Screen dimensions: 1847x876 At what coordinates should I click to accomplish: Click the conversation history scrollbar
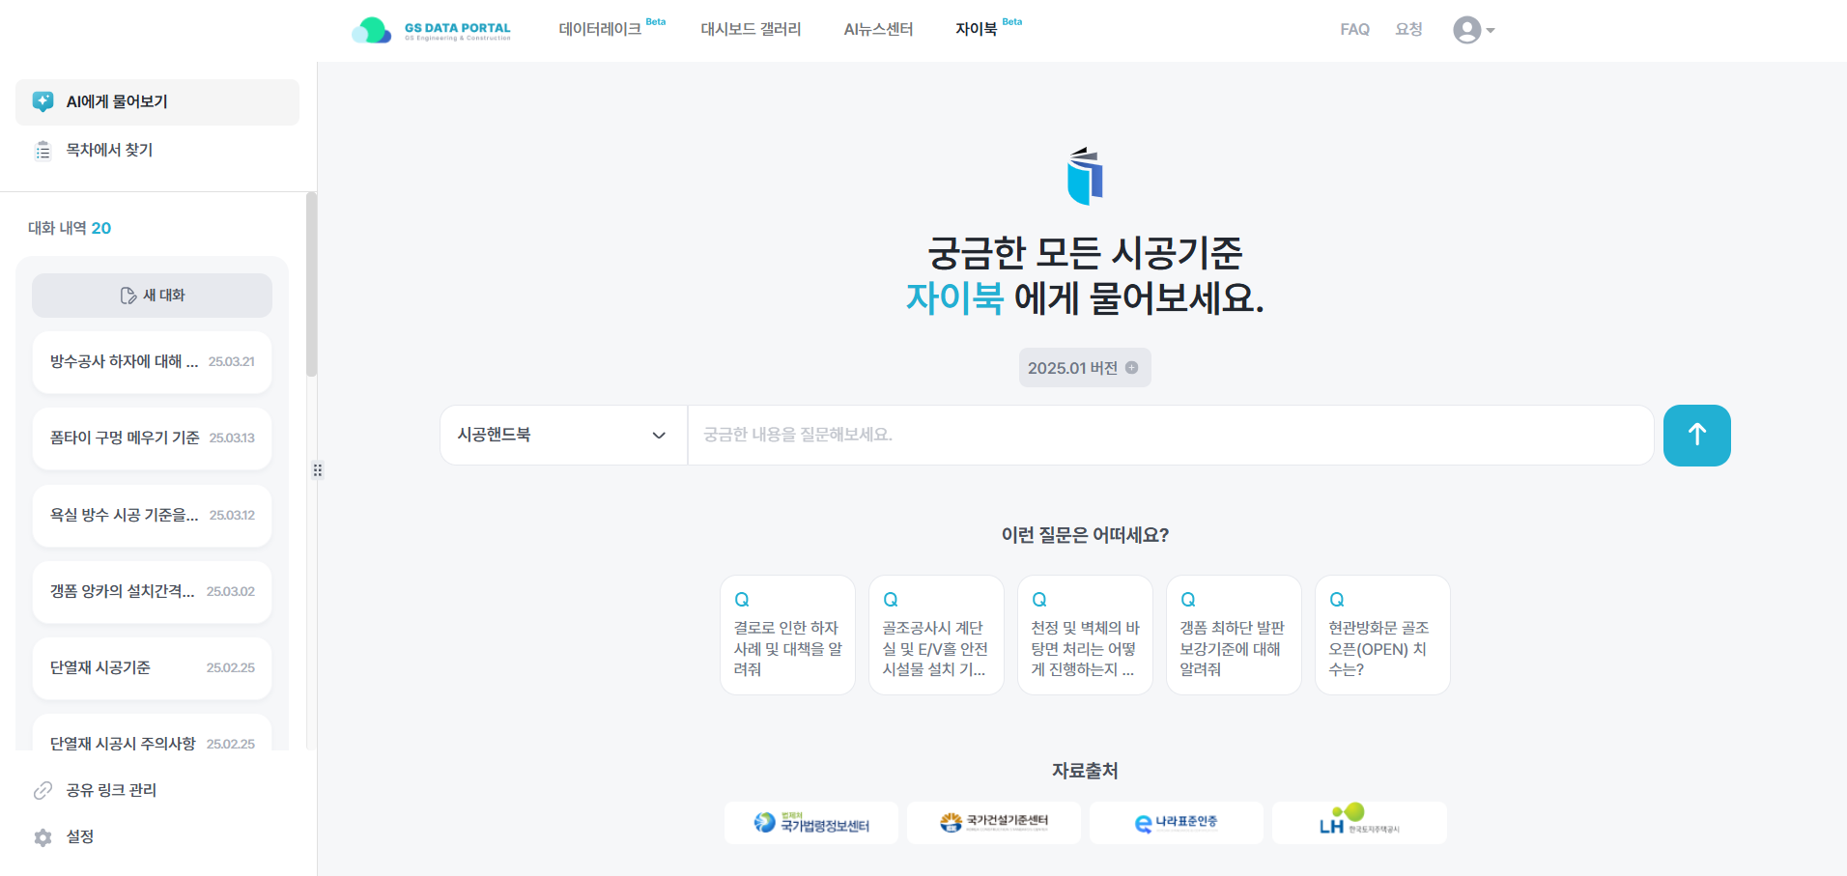[x=311, y=286]
